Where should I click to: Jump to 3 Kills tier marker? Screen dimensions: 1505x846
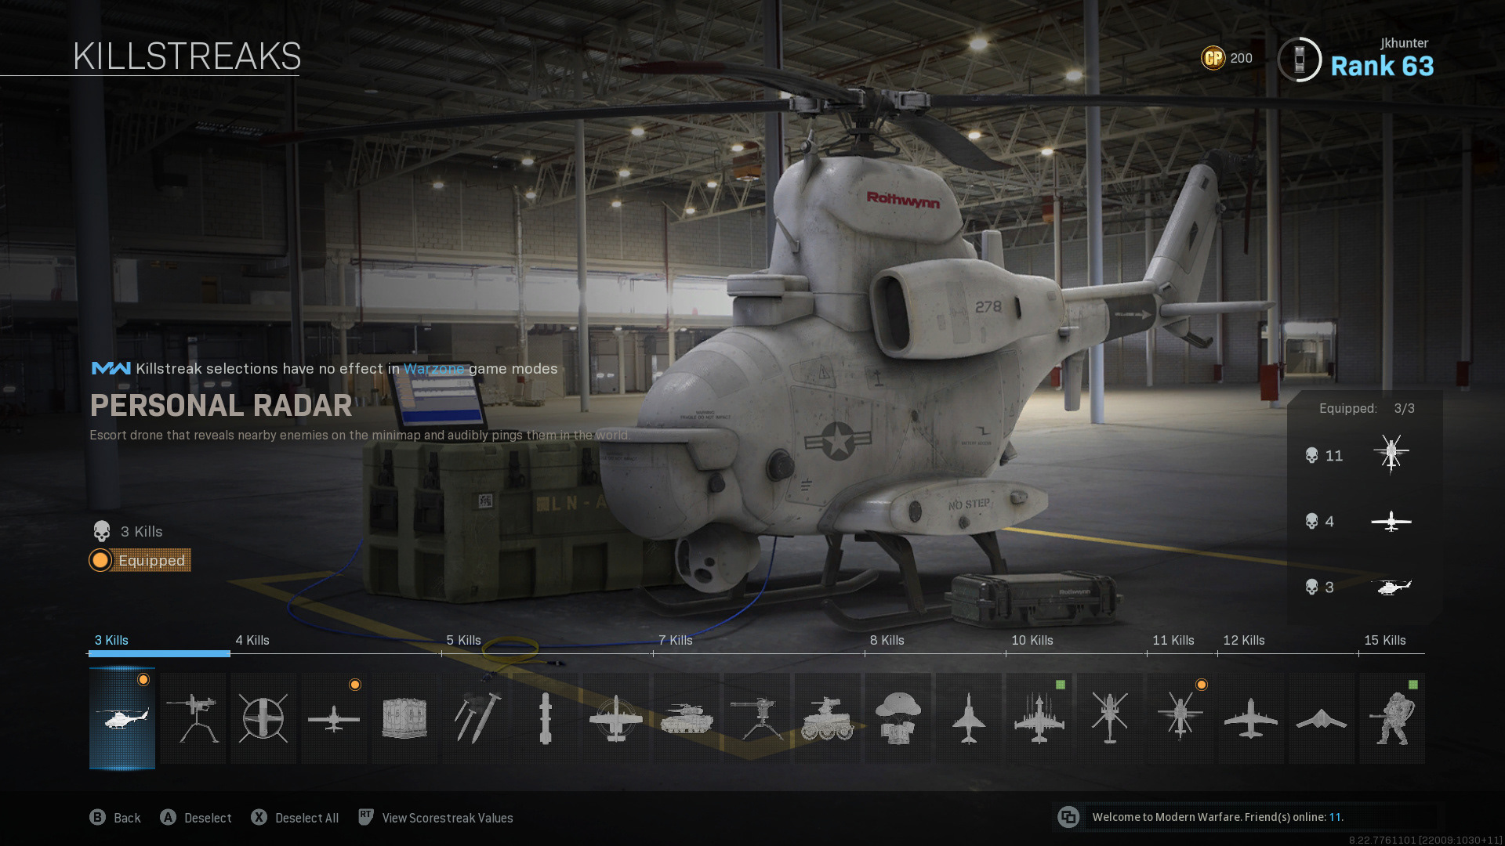(x=111, y=640)
